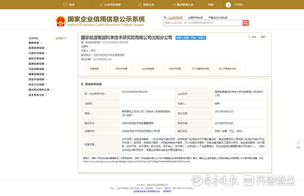Image resolution: width=304 pixels, height=196 pixels.
Task: Expand 抵押出质信息 in sidebar
Action: [38, 64]
